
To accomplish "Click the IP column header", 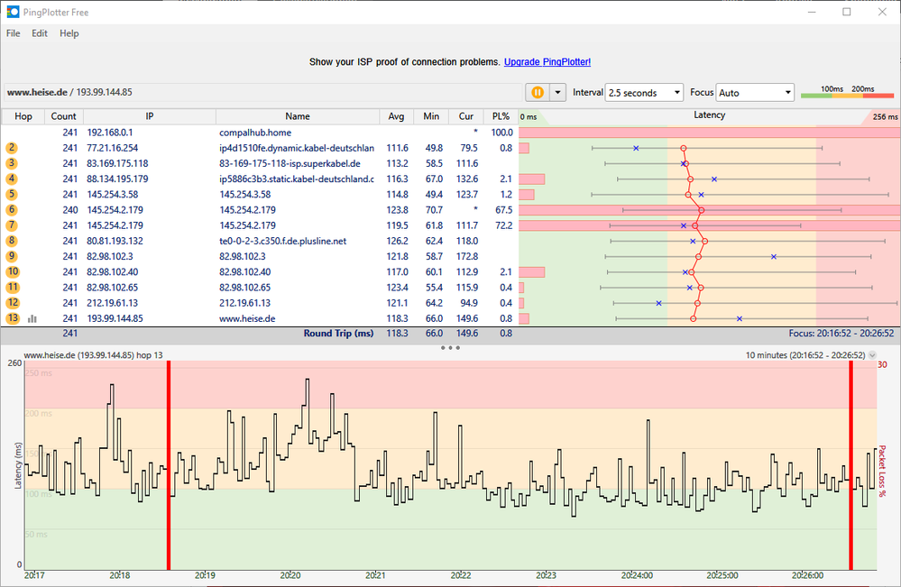I will (x=150, y=116).
